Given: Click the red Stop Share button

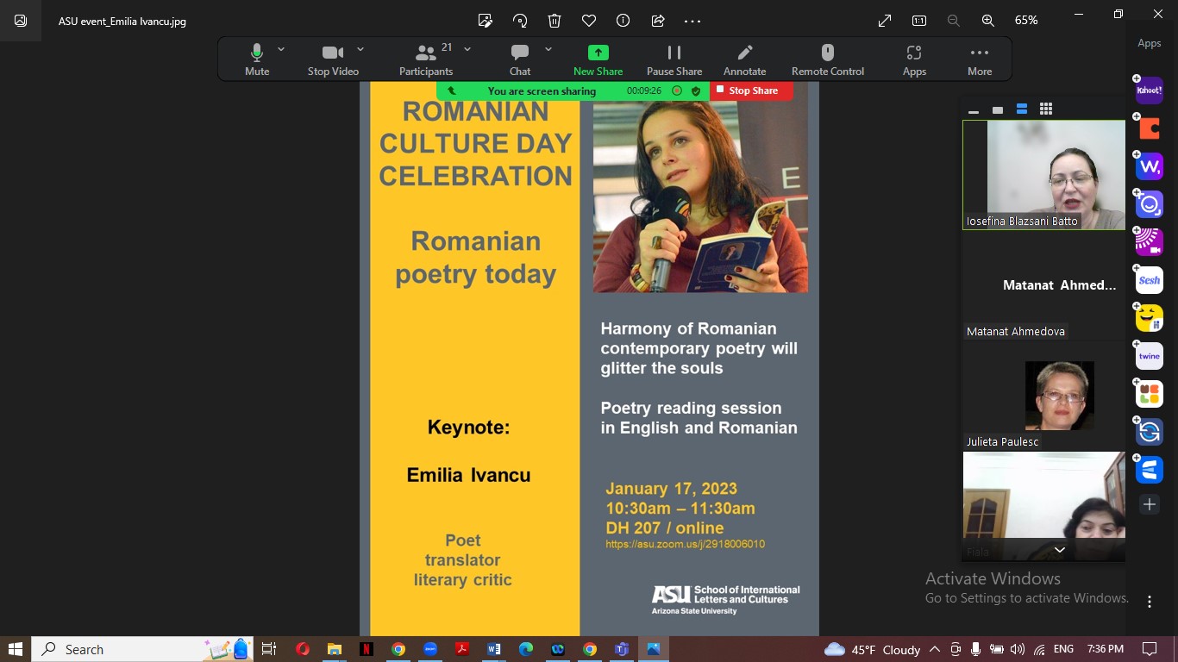Looking at the screenshot, I should 751,91.
